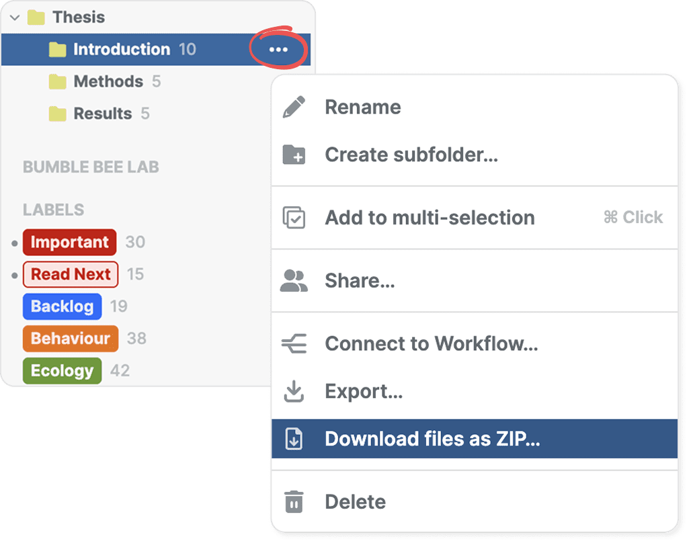Select the Read Next label

tap(71, 274)
